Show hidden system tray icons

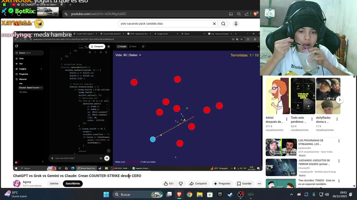tap(291, 194)
